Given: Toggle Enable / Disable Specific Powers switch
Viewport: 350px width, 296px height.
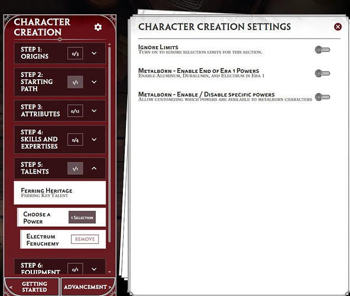Looking at the screenshot, I should point(322,97).
